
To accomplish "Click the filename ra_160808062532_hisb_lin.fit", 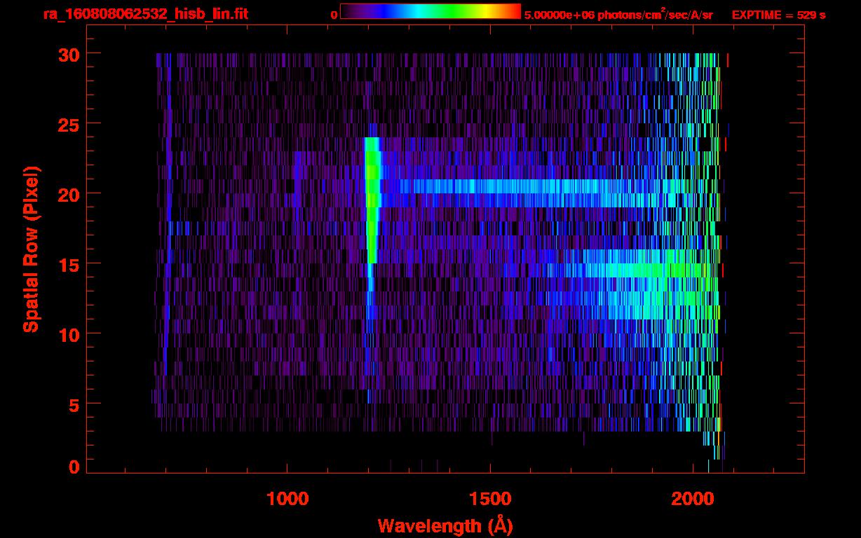I will pos(145,14).
